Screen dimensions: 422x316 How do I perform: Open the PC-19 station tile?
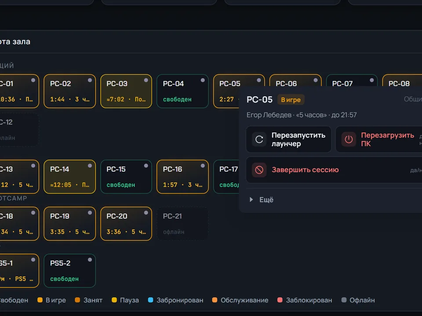[70, 223]
